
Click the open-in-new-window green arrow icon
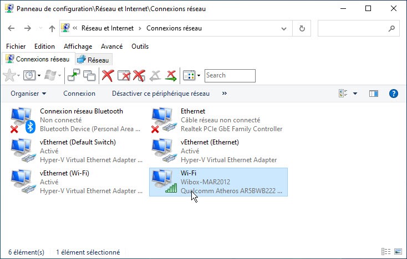[x=74, y=75]
